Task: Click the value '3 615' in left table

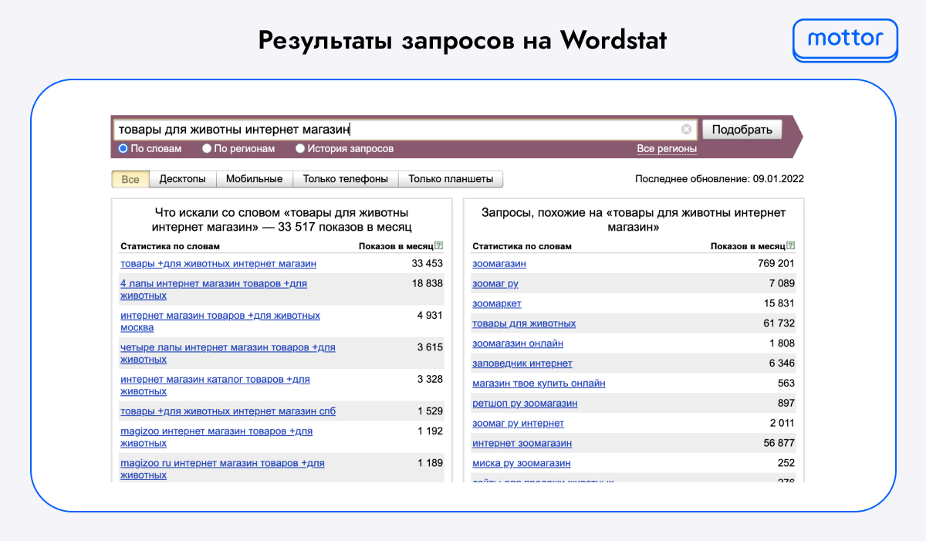Action: tap(430, 347)
